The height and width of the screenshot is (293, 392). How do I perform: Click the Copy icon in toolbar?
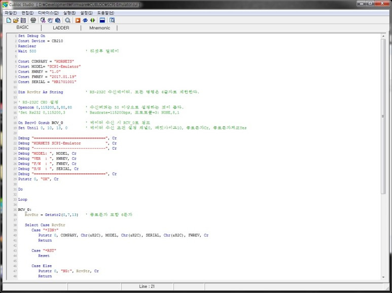tap(50, 20)
